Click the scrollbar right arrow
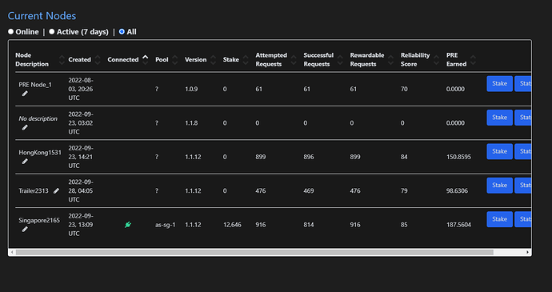Viewport: 552px width, 292px height. pyautogui.click(x=528, y=252)
